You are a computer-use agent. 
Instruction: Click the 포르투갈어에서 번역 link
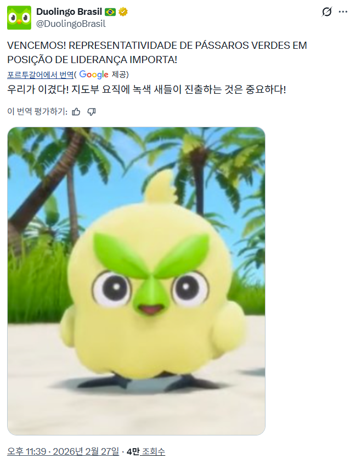(40, 75)
